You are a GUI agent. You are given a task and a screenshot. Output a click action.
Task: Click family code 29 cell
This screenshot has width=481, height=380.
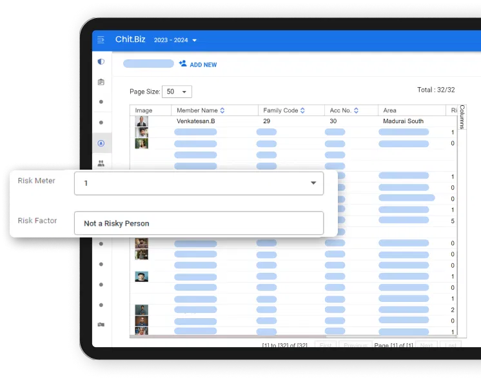point(266,121)
